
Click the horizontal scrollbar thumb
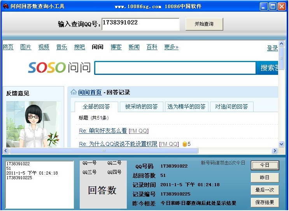pyautogui.click(x=104, y=151)
